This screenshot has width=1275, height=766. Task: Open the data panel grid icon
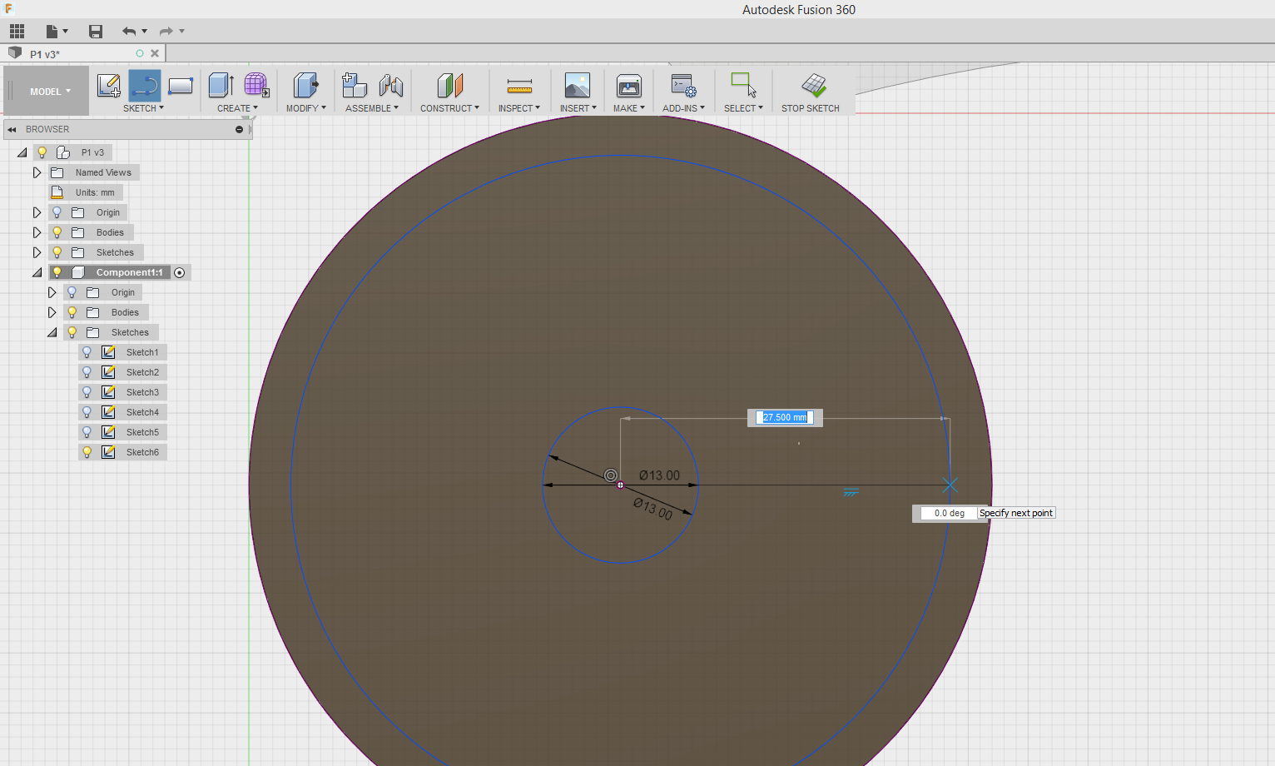pyautogui.click(x=17, y=32)
